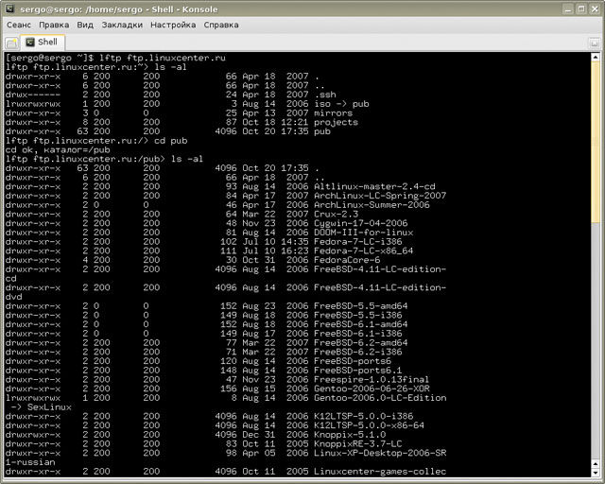Click 'FreeBSD-ports6' entry
605x484 pixels.
coord(353,361)
